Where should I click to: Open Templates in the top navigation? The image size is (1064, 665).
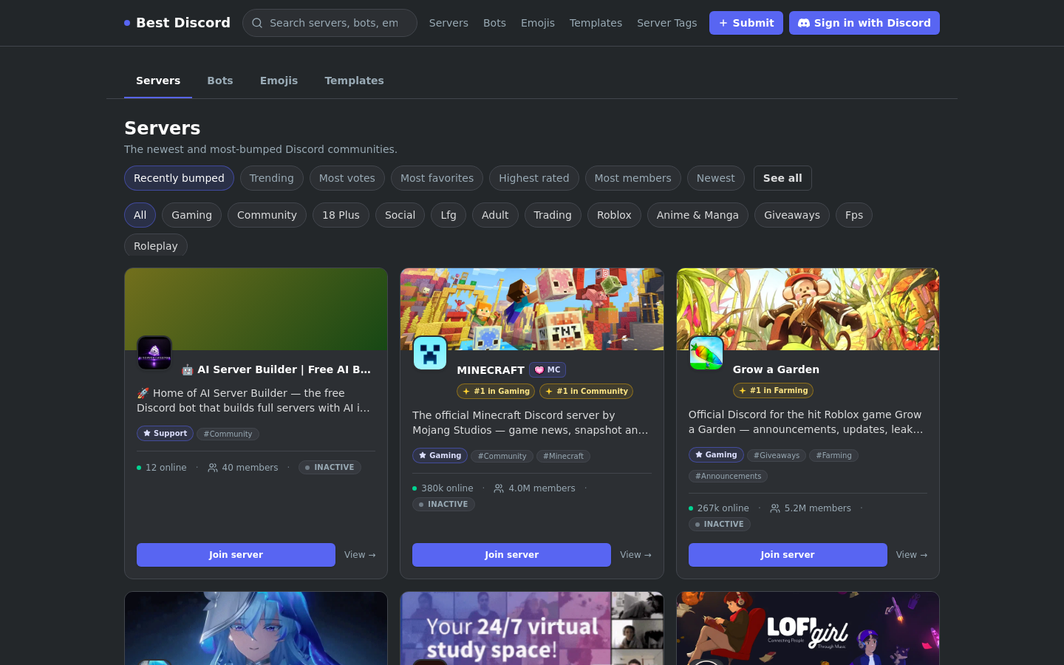coord(596,23)
